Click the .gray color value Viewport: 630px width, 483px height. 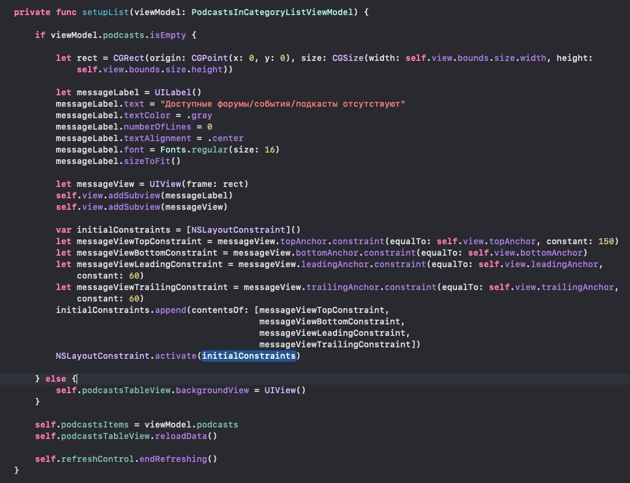pos(199,115)
